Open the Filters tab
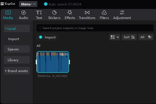 [104, 15]
